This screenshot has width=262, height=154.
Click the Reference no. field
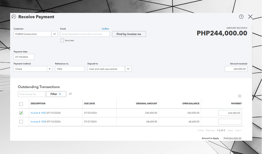pyautogui.click(x=70, y=69)
